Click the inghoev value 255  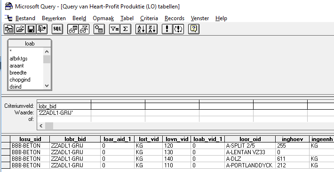click(x=292, y=146)
